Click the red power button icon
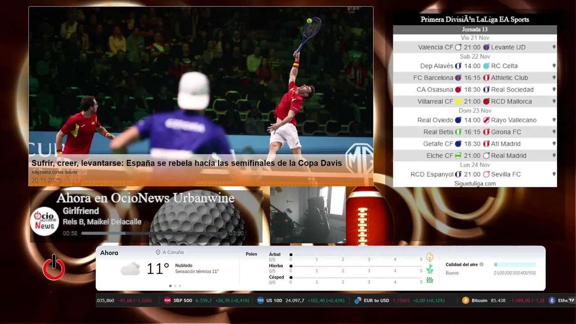576x324 pixels. pos(54,267)
